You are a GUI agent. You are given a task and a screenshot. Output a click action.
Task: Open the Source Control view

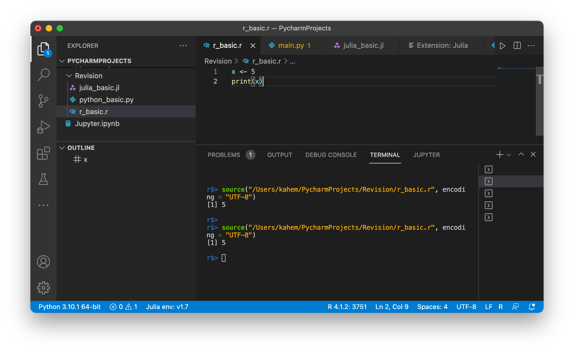(x=43, y=101)
